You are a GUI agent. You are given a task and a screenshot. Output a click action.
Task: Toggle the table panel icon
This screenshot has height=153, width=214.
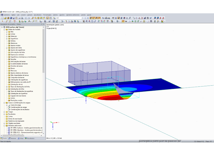pyautogui.click(x=50, y=18)
